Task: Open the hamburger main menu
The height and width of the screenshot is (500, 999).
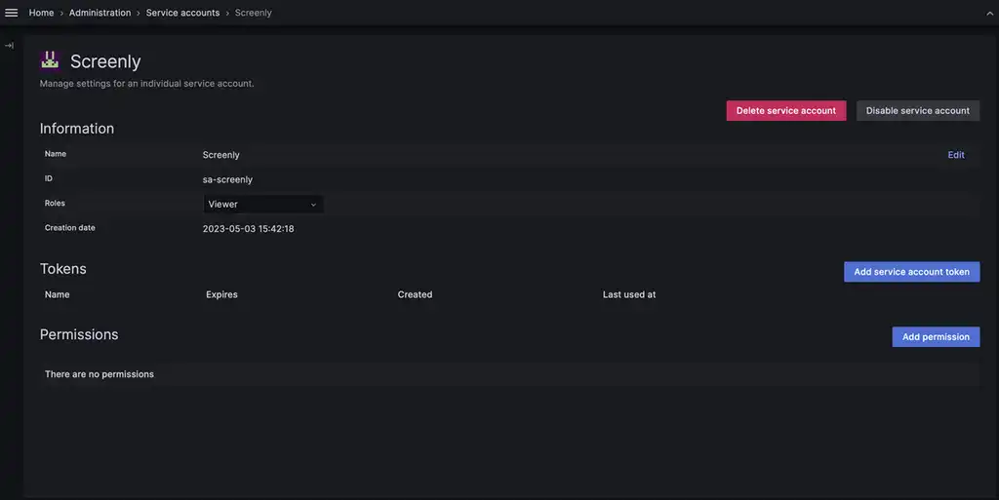Action: pyautogui.click(x=12, y=13)
